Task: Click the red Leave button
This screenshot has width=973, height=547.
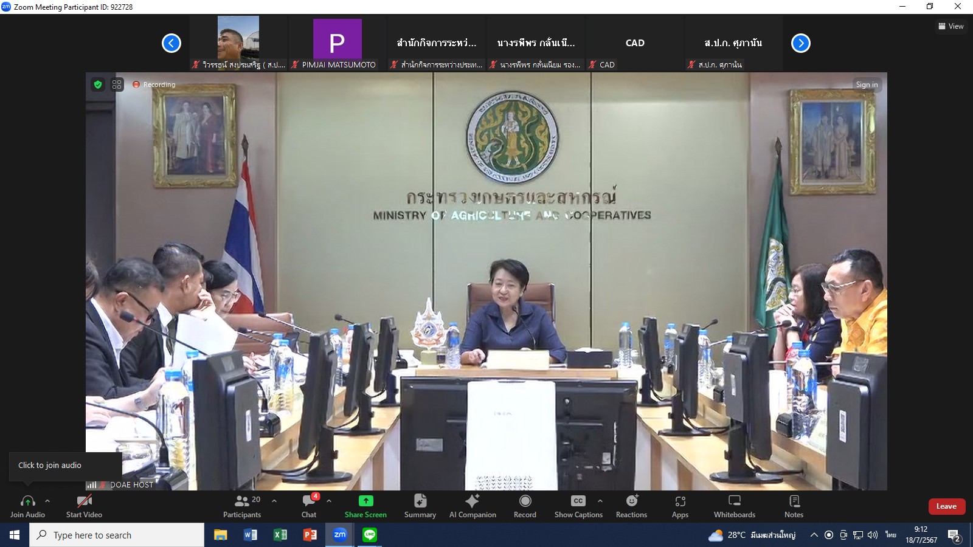Action: pos(946,506)
